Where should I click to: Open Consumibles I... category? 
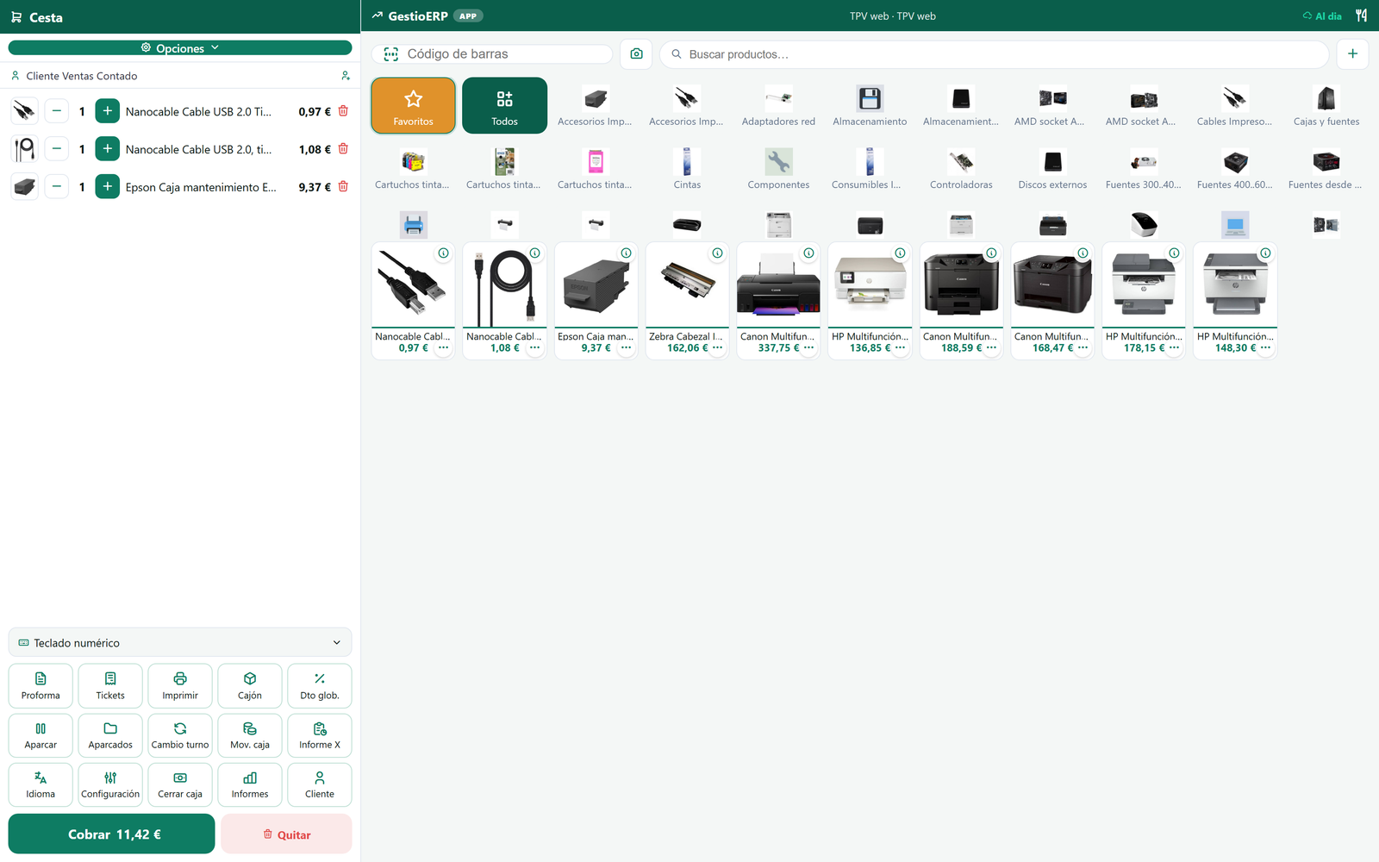(870, 168)
